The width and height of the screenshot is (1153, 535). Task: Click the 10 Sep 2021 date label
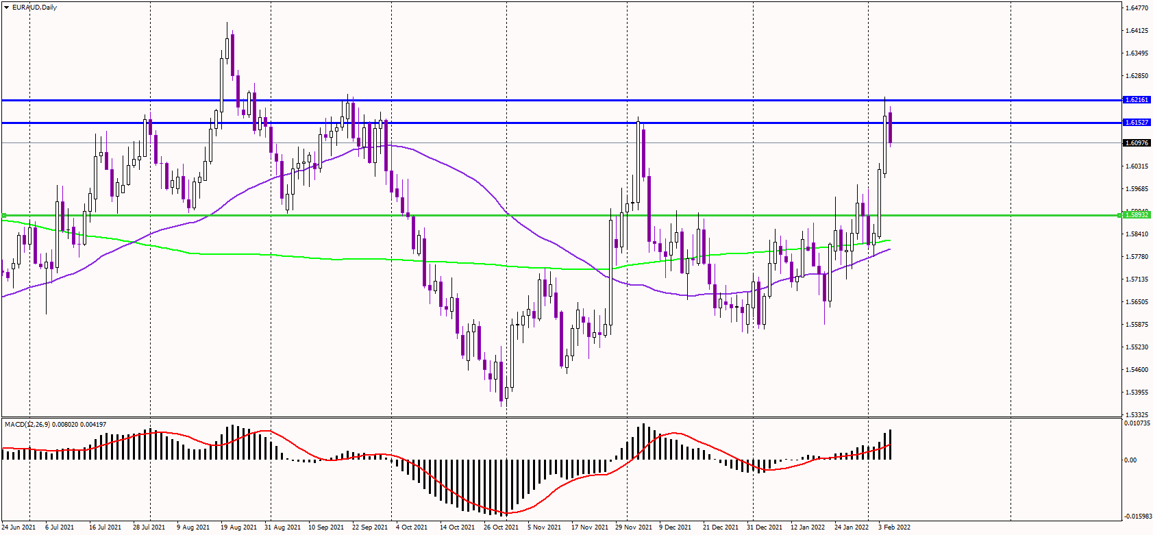tap(326, 527)
